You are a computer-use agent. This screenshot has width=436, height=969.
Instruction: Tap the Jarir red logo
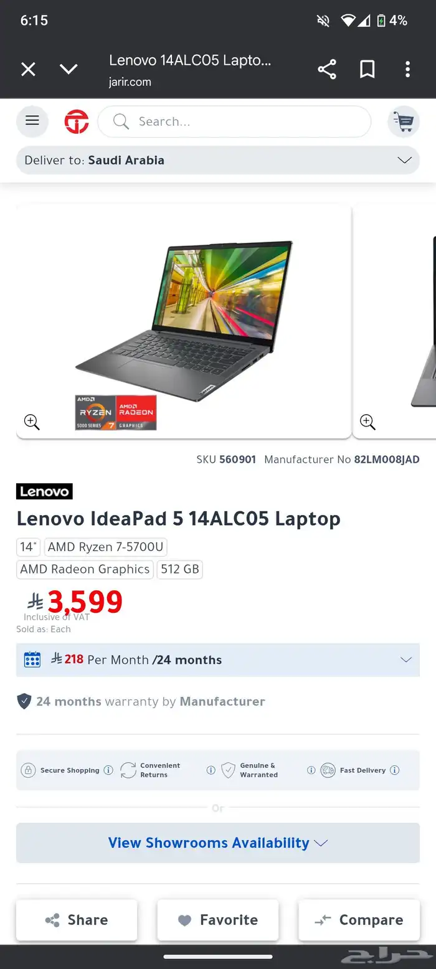point(77,121)
